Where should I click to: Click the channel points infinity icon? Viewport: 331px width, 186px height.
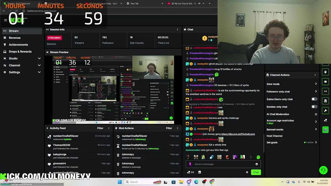(x=191, y=172)
